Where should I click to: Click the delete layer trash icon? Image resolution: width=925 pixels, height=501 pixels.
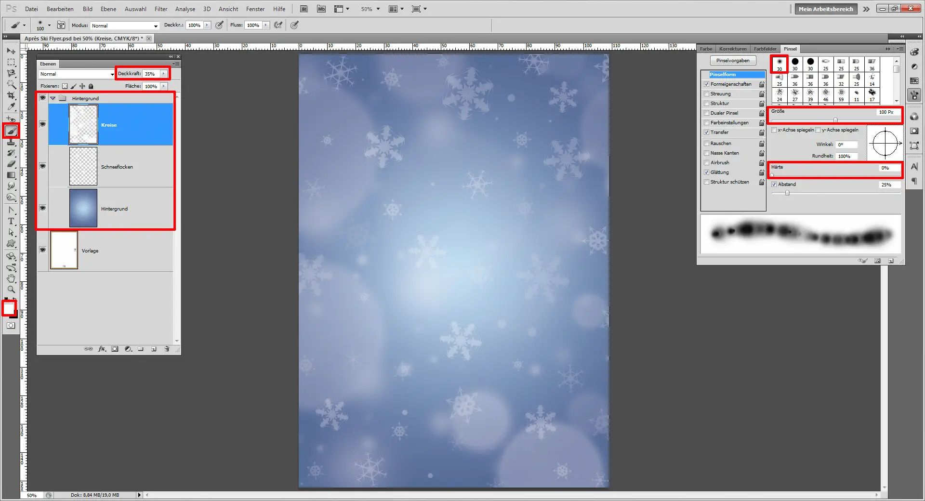tap(167, 349)
